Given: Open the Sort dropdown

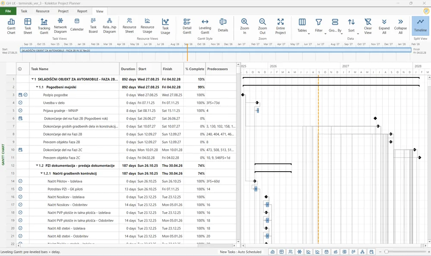Looking at the screenshot, I should [352, 26].
